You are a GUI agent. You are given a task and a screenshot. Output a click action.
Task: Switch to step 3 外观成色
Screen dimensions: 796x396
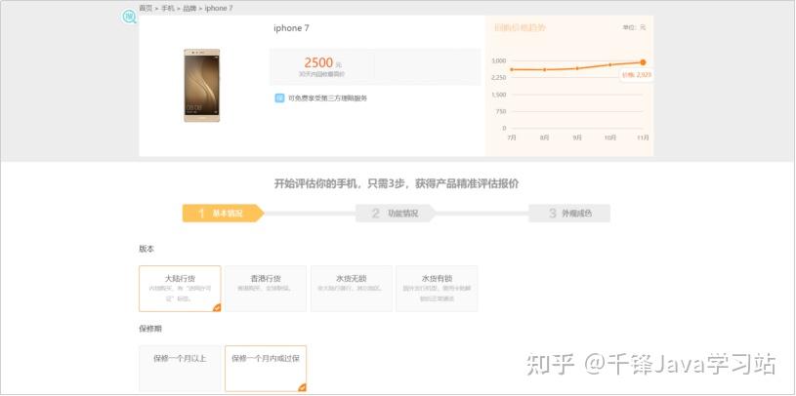[x=569, y=214]
